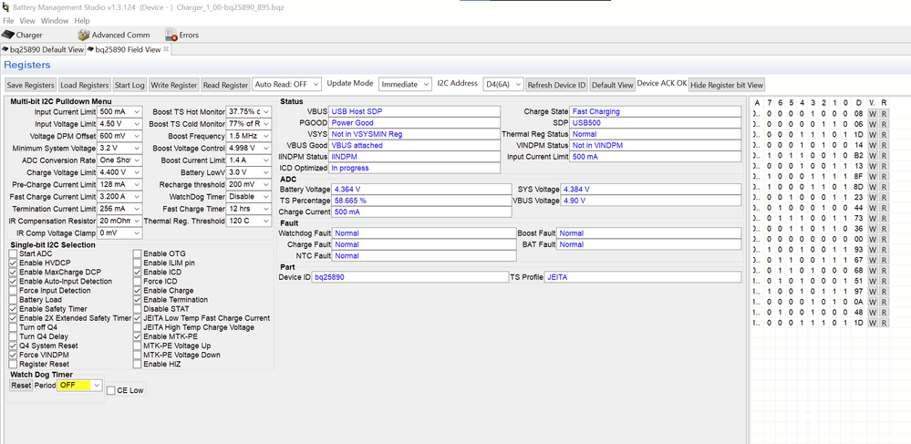Click the Device ID field
Image resolution: width=911 pixels, height=444 pixels.
click(410, 277)
